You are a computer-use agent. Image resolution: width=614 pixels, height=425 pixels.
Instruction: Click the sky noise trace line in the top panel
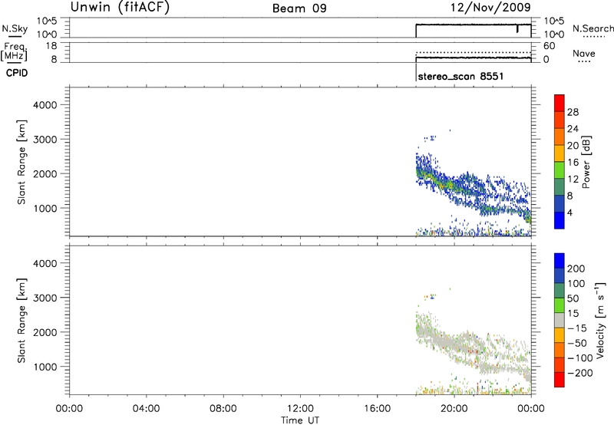(x=473, y=25)
